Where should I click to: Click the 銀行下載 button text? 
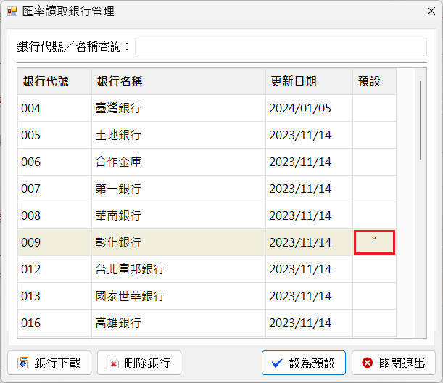[x=57, y=363]
